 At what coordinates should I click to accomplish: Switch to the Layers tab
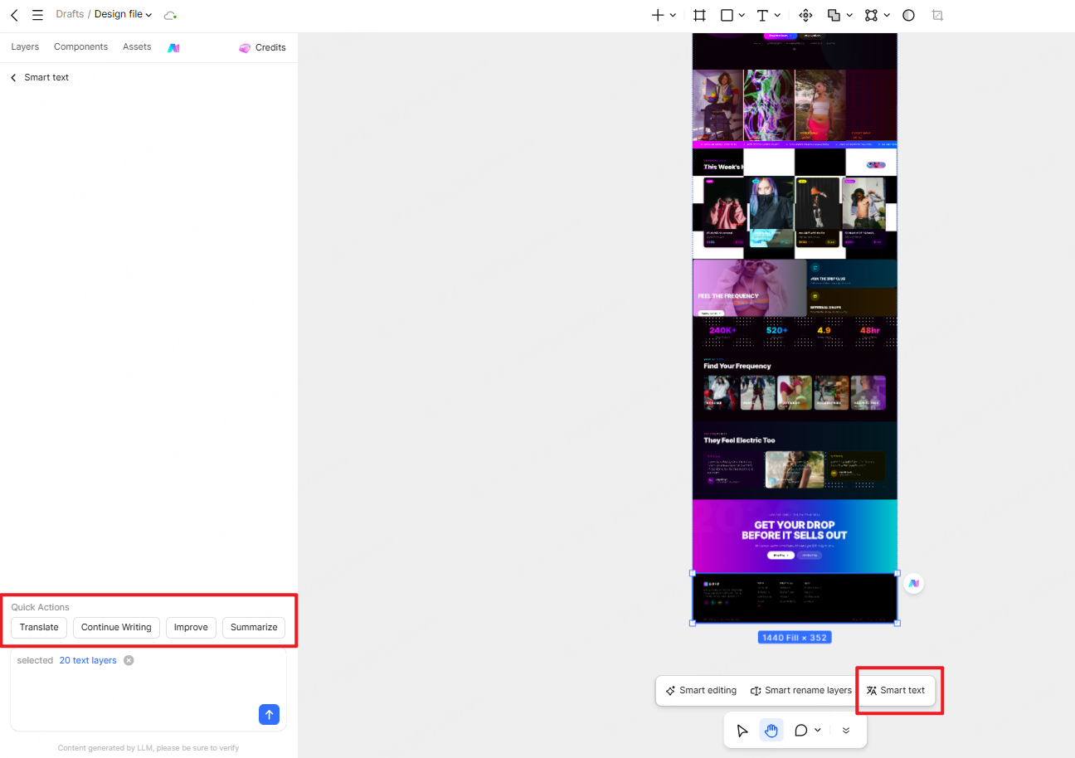[25, 47]
